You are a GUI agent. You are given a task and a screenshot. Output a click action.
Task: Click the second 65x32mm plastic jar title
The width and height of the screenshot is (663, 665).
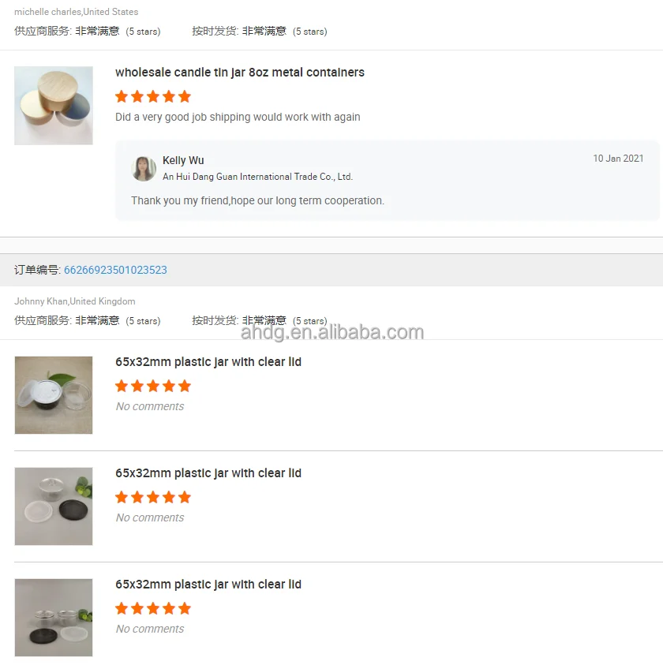pos(208,473)
